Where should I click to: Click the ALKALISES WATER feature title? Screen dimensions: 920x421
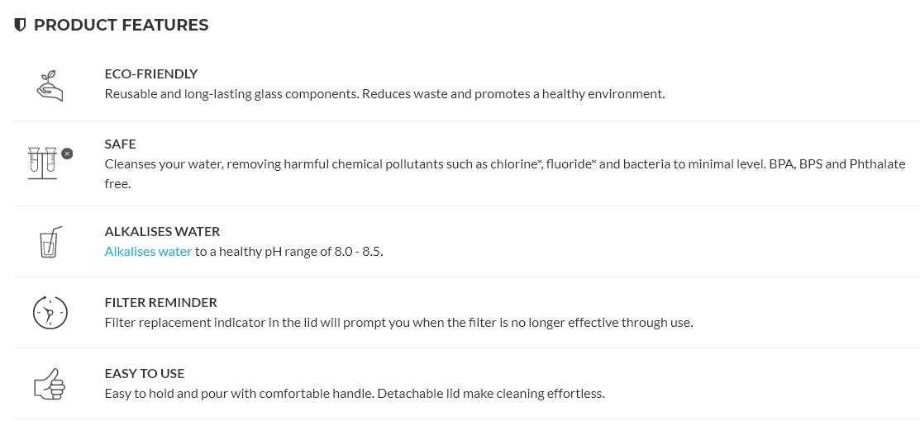(x=162, y=231)
